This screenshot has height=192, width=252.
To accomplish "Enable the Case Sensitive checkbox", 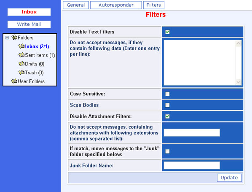I will click(x=167, y=94).
